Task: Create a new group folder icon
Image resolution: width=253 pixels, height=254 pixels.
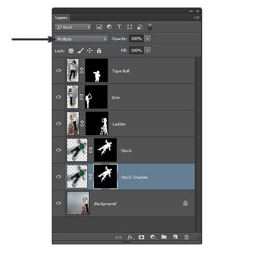Action: click(x=164, y=237)
